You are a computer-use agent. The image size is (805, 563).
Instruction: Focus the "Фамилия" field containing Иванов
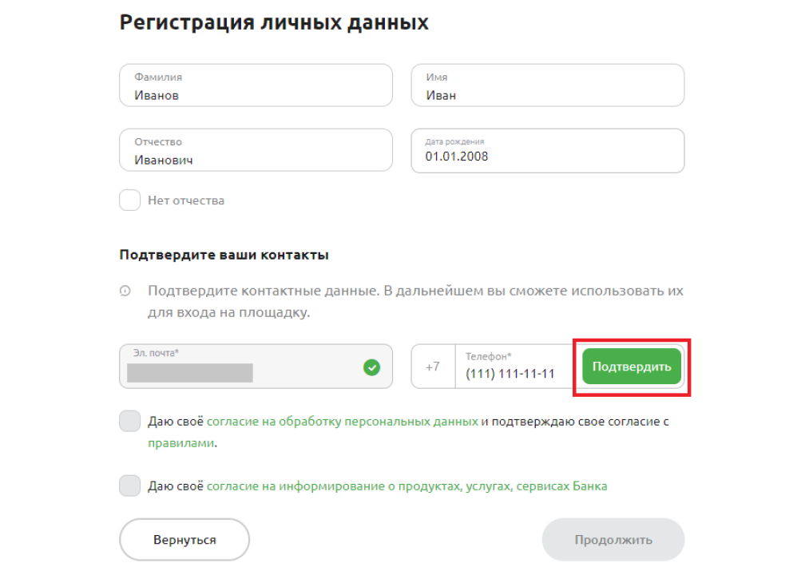(x=256, y=86)
